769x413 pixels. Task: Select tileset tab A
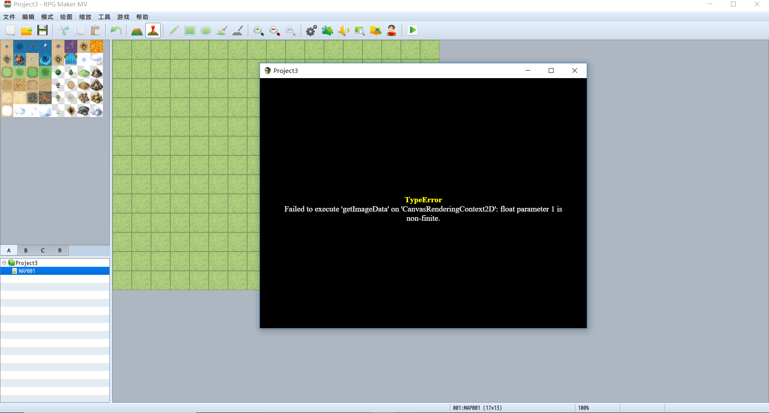tap(9, 250)
